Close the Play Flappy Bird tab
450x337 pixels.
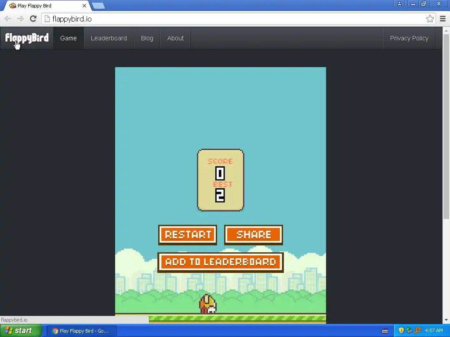click(84, 6)
